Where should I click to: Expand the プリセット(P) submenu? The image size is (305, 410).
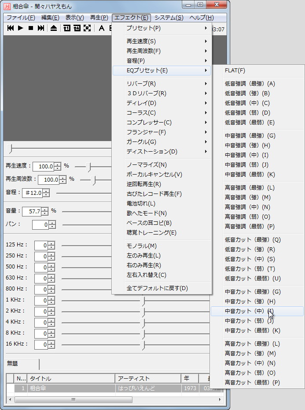coord(162,28)
